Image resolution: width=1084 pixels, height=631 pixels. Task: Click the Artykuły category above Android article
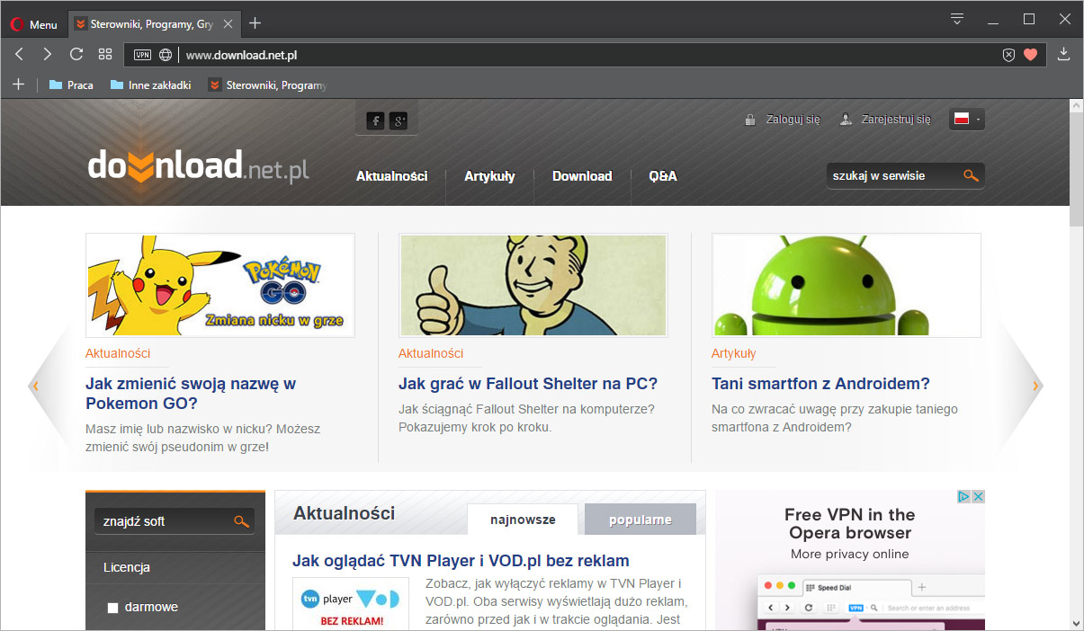click(734, 353)
